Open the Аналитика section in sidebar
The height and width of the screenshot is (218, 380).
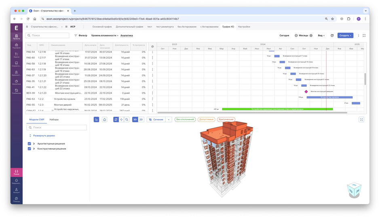17,82
